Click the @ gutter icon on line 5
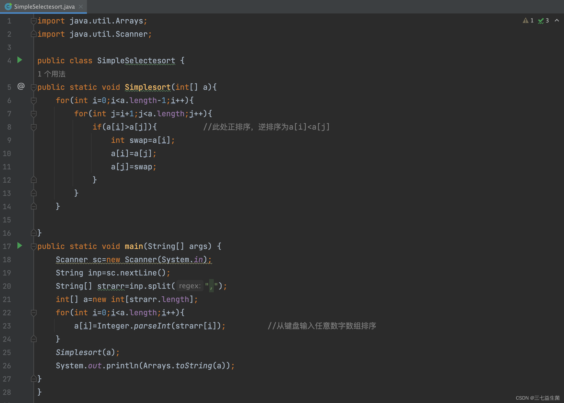The image size is (564, 403). 21,86
